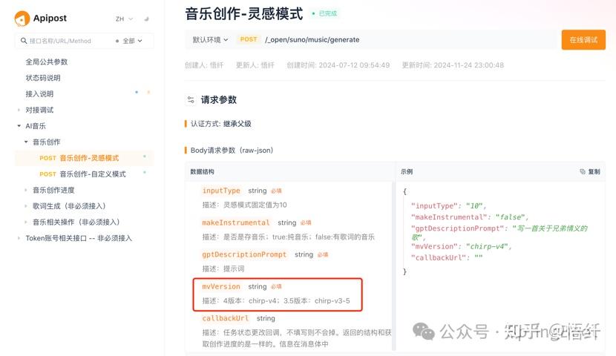
Task: Click the Body请求参数（raw-json）heading
Action: 232,151
